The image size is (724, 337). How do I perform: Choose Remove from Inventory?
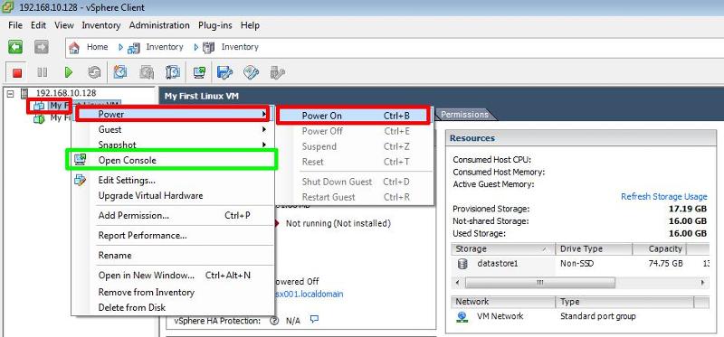point(172,293)
